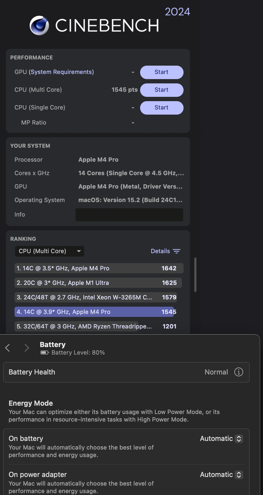Open the CPU (Multi Core) ranking dropdown
Viewport: 263px width, 495px height.
coord(49,251)
